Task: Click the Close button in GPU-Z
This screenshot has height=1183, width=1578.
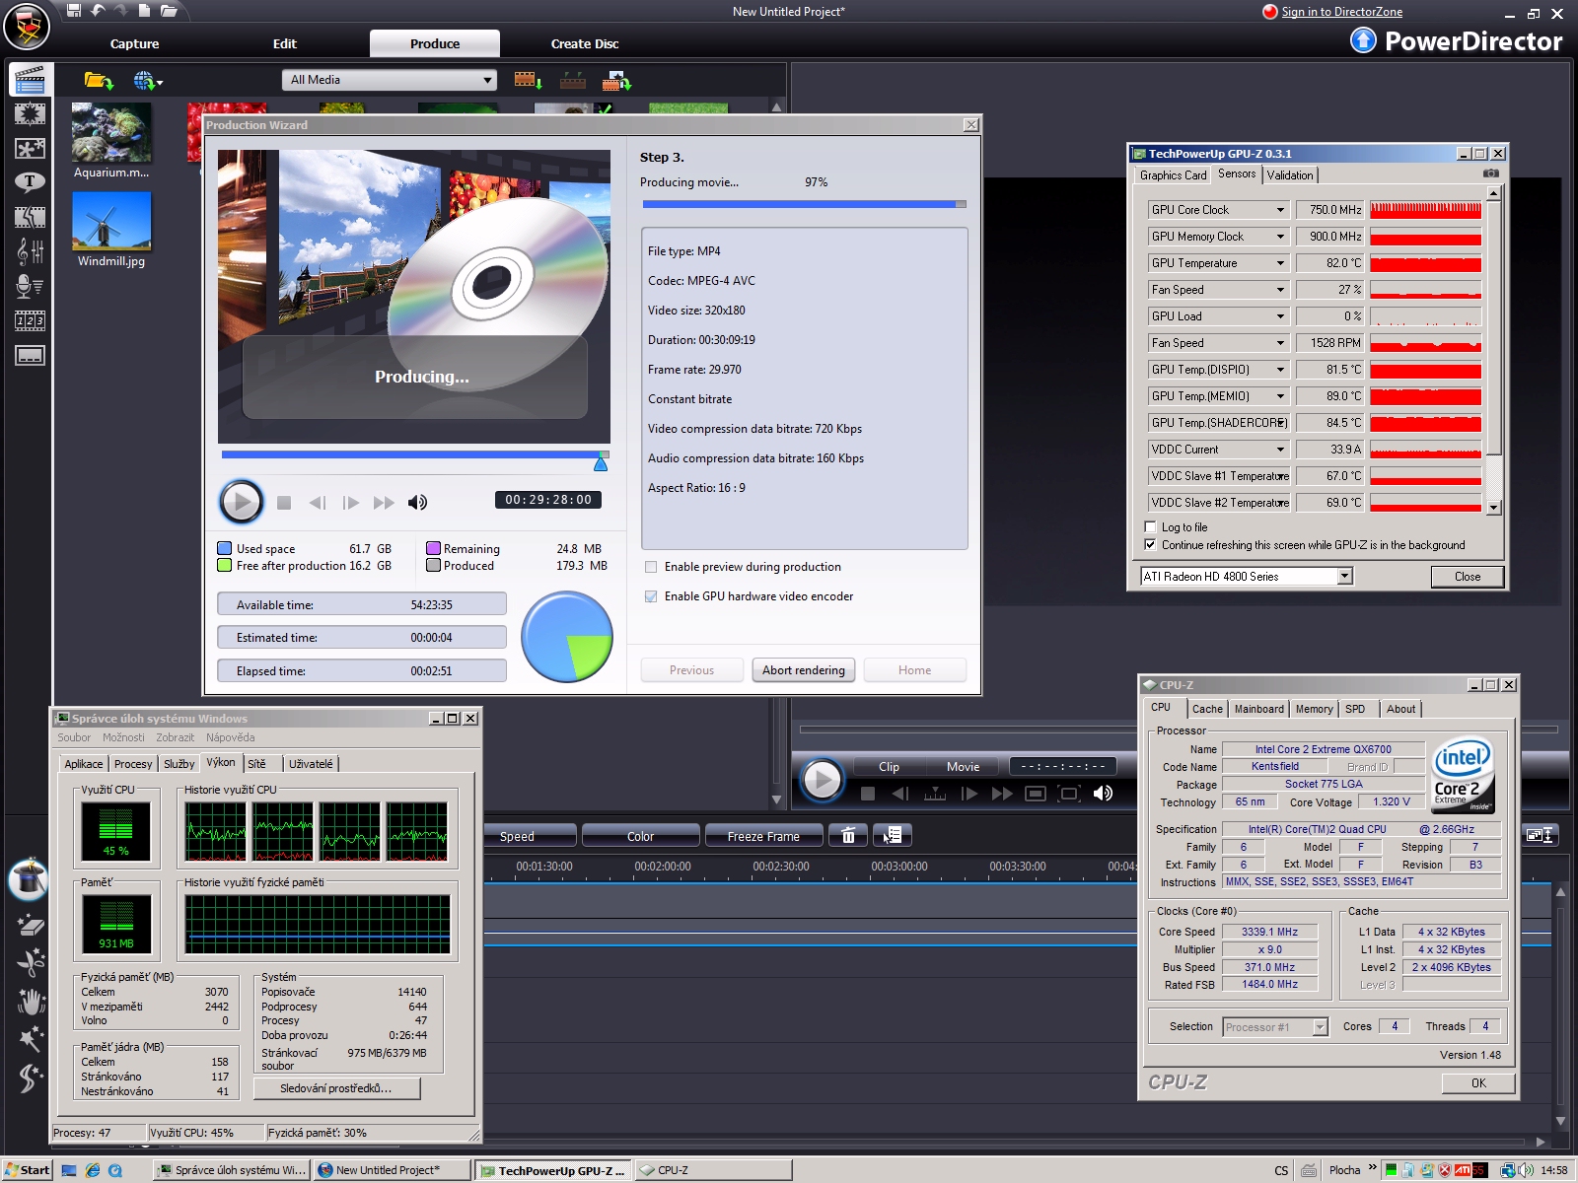Action: (x=1468, y=577)
